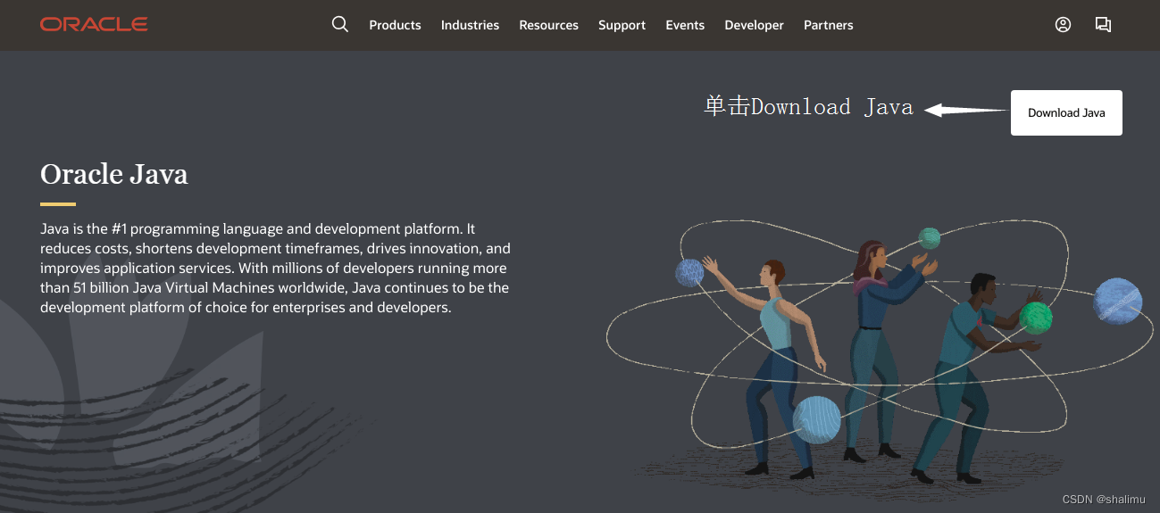Click the white annotation arrow
This screenshot has height=513, width=1160.
965,110
